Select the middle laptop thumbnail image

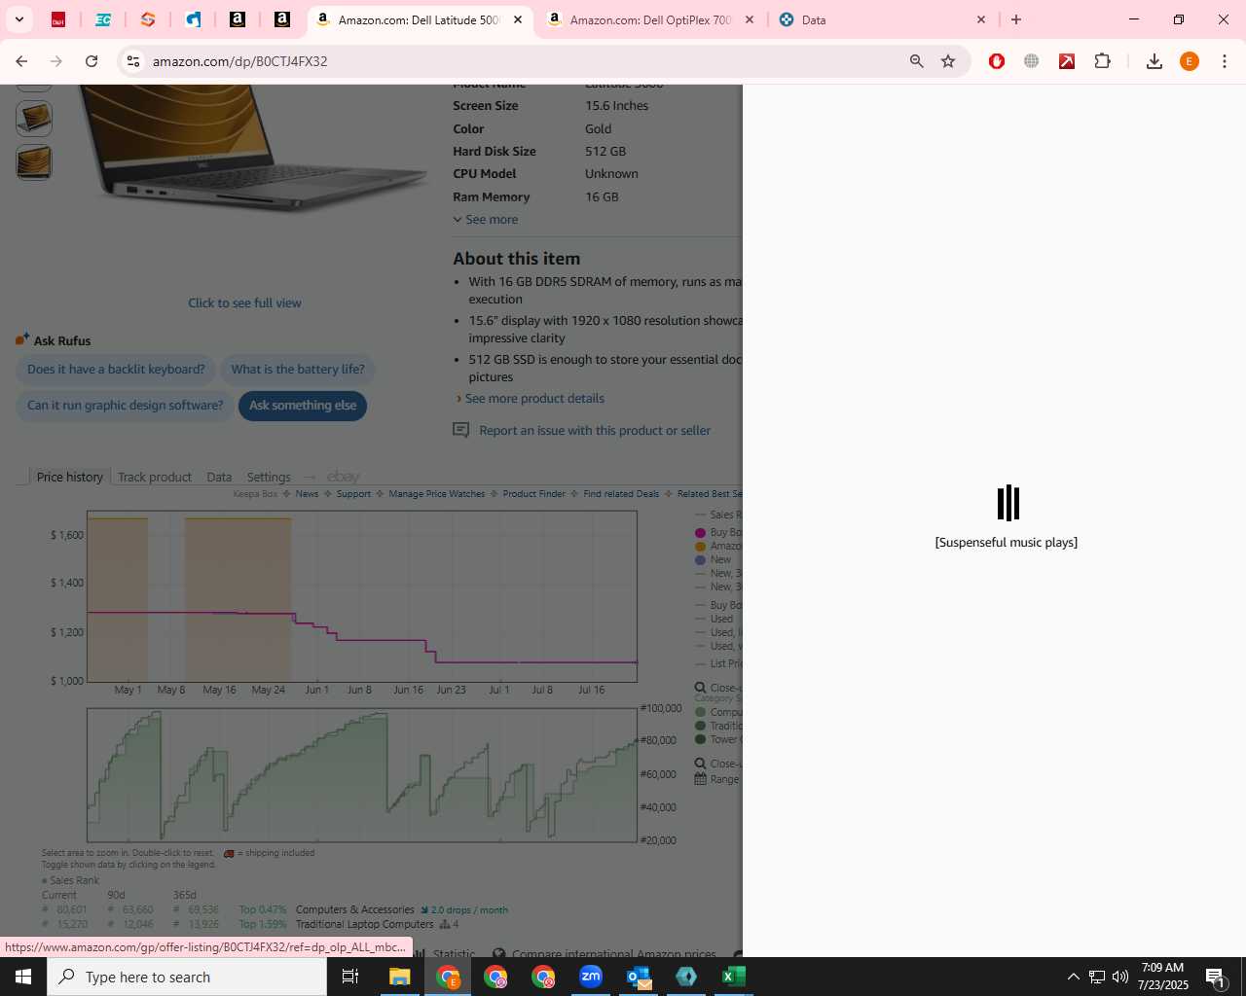point(34,119)
